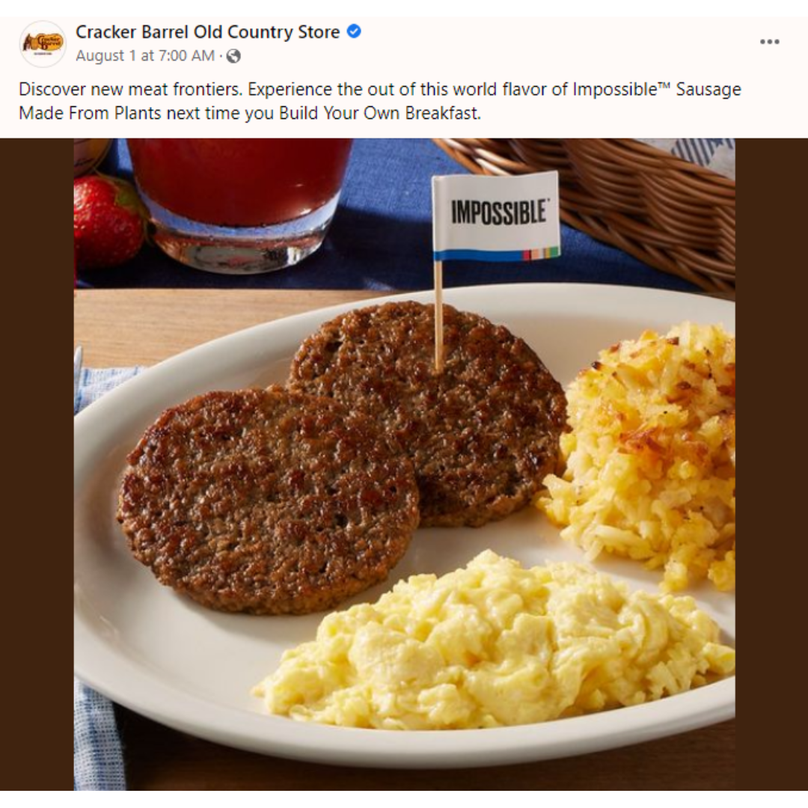Click the blue verified badge
The image size is (808, 808).
(353, 31)
